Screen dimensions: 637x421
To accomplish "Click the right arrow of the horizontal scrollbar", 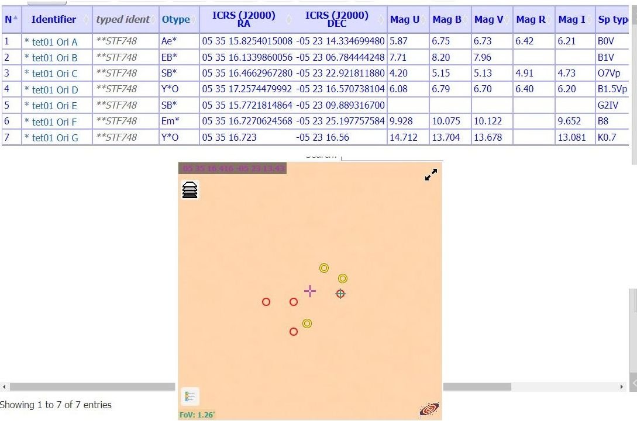I will [x=621, y=387].
